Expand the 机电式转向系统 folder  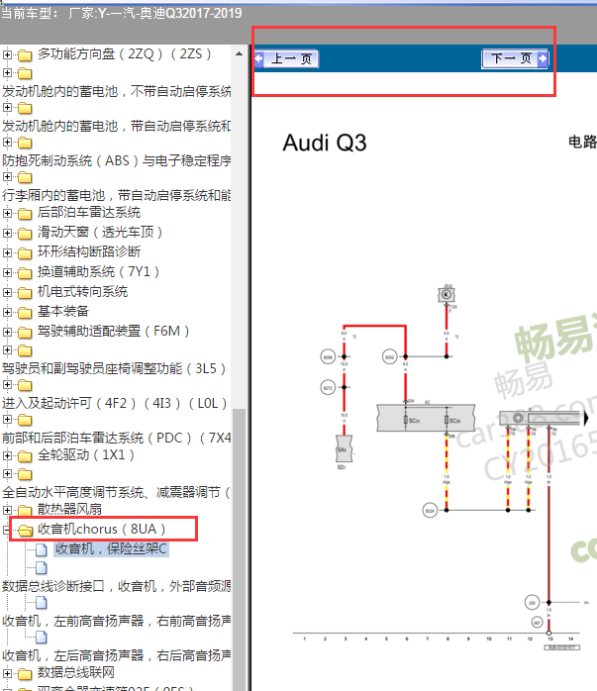[x=7, y=292]
